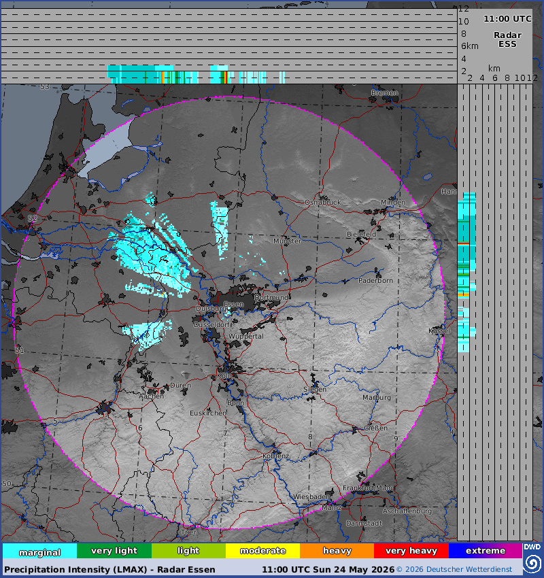
Task: Select the marginal intensity color swatch
Action: coord(40,551)
